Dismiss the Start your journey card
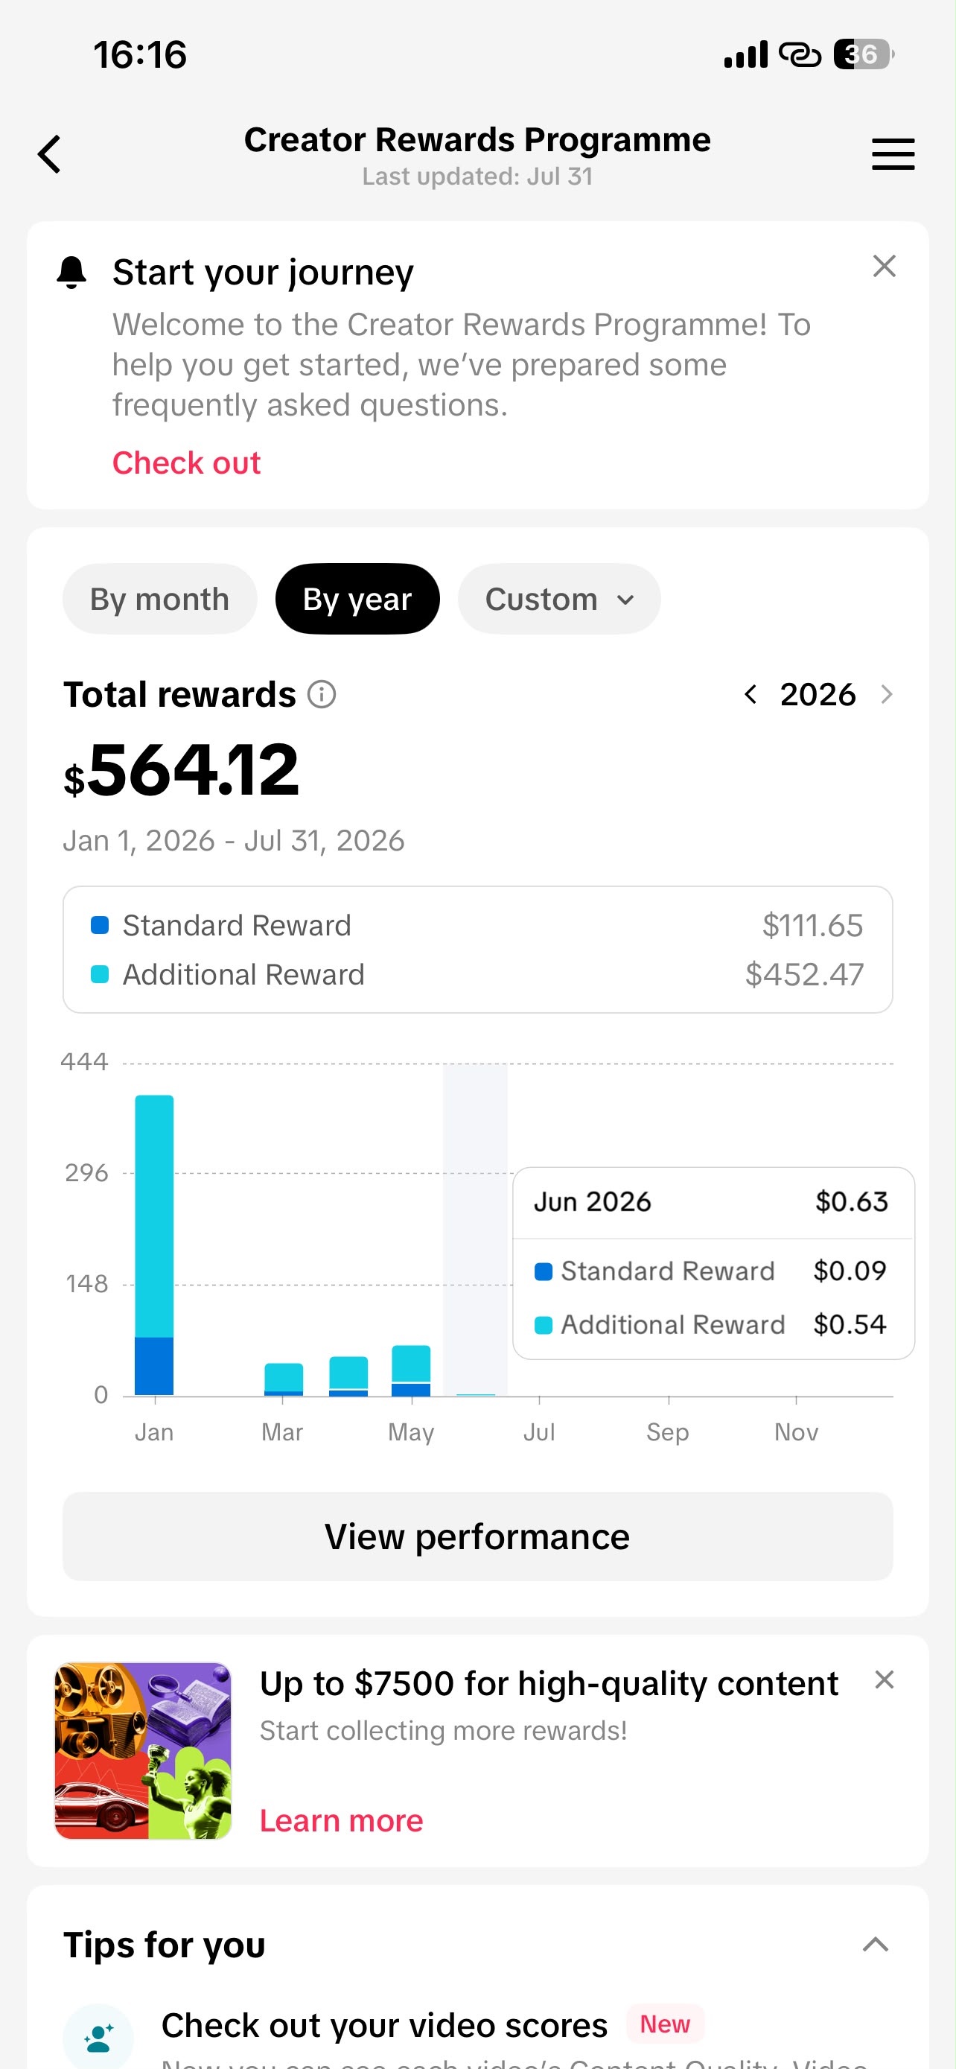 [884, 266]
